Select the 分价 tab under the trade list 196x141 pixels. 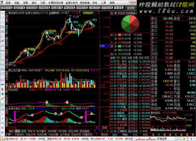click(135, 135)
